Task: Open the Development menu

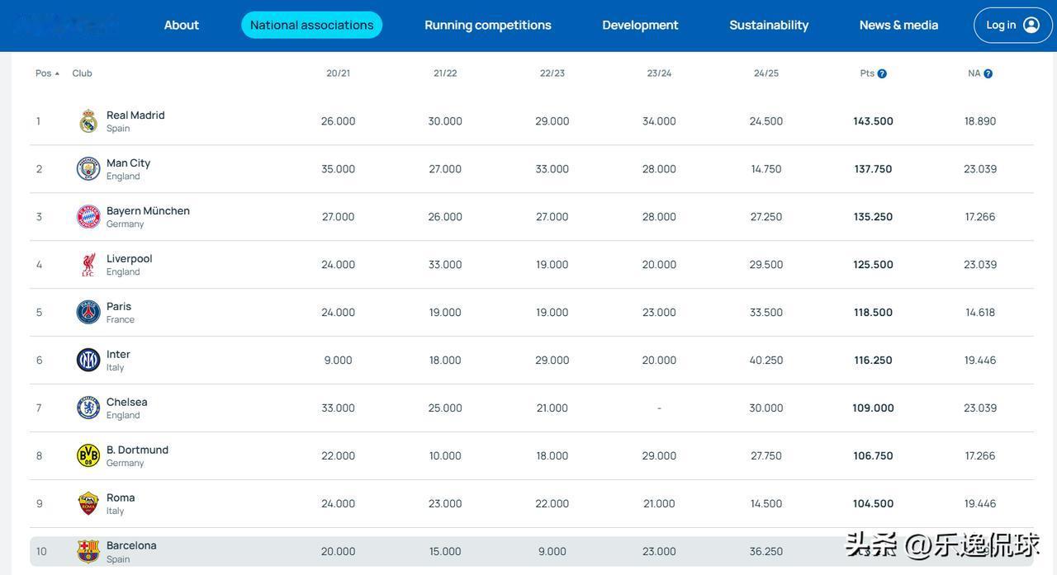Action: [x=641, y=25]
